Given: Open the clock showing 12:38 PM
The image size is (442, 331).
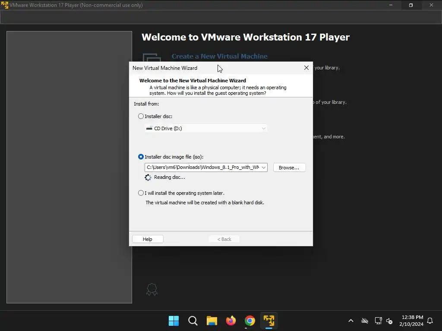Looking at the screenshot, I should click(x=411, y=321).
